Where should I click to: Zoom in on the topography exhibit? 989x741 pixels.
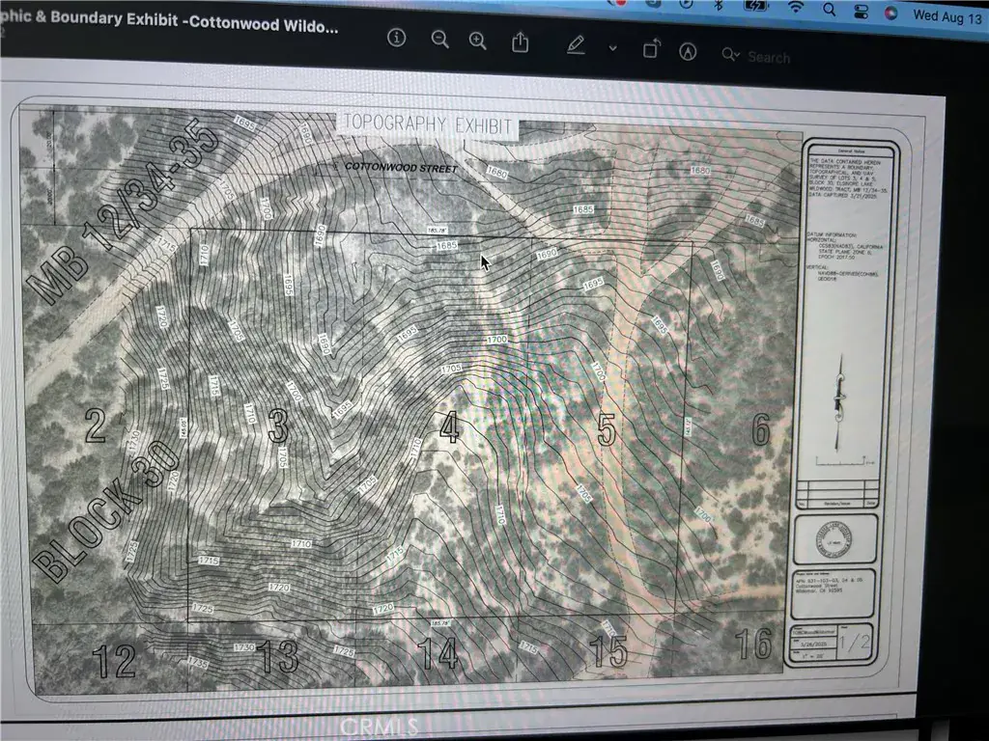477,40
